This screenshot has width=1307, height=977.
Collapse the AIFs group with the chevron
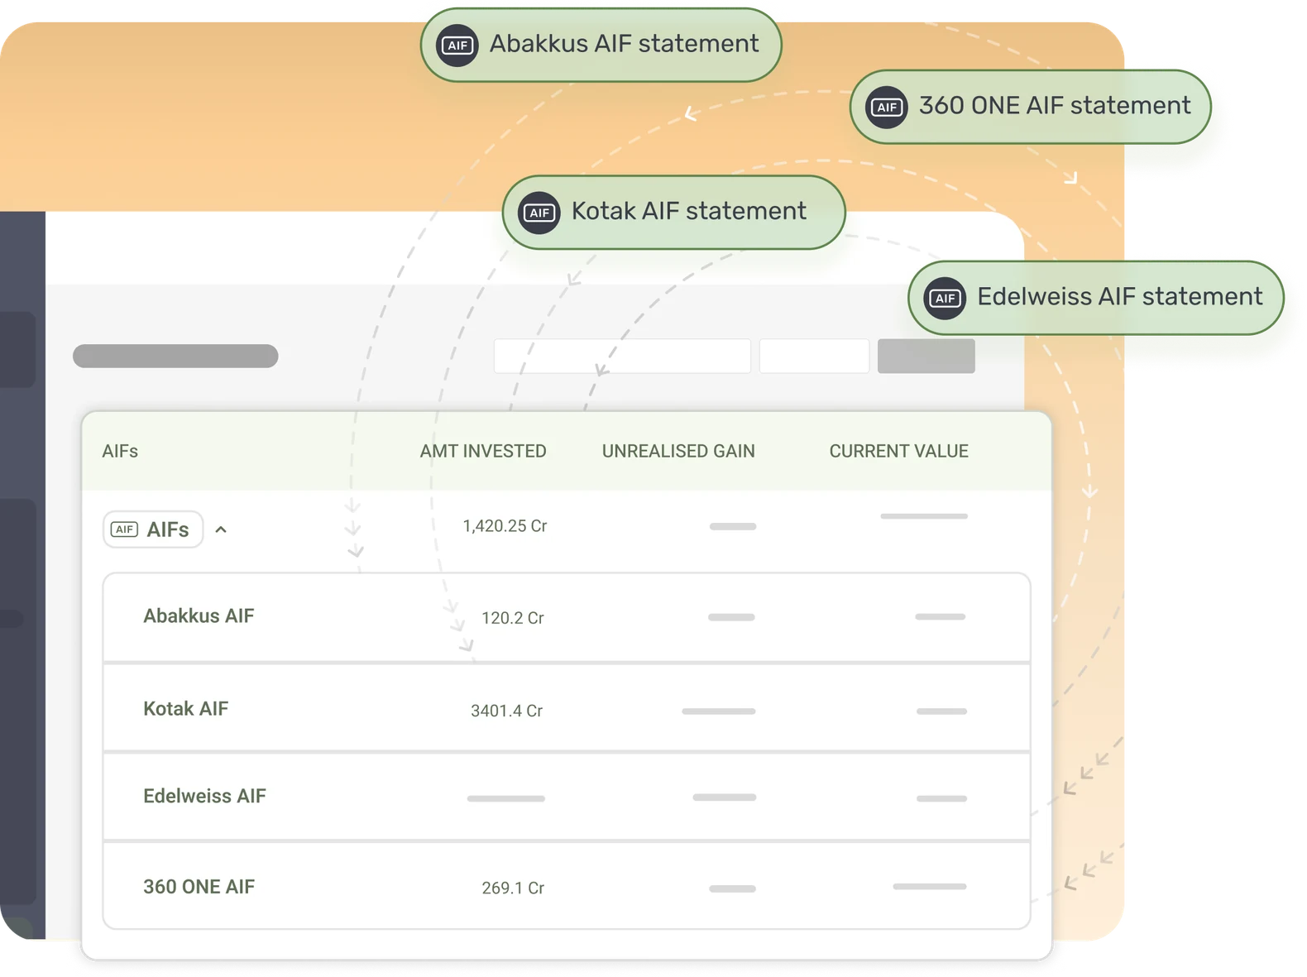pos(221,529)
